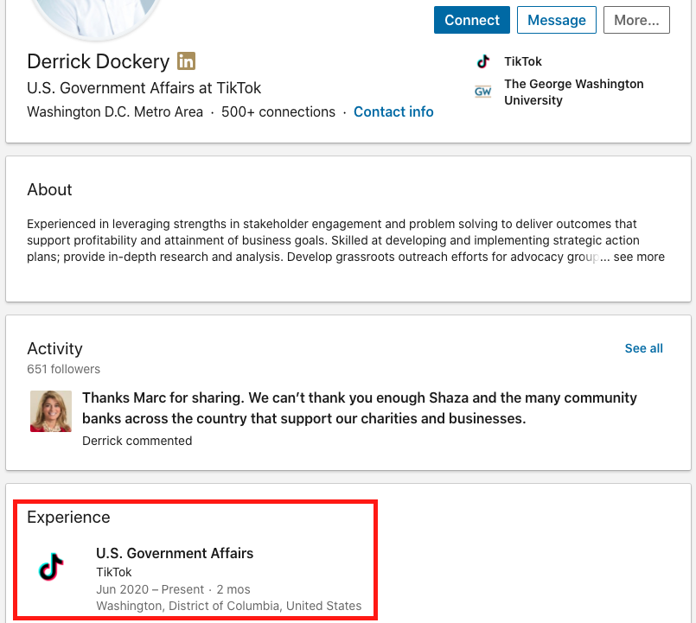Image resolution: width=696 pixels, height=623 pixels.
Task: Click the Connect button
Action: [x=472, y=20]
